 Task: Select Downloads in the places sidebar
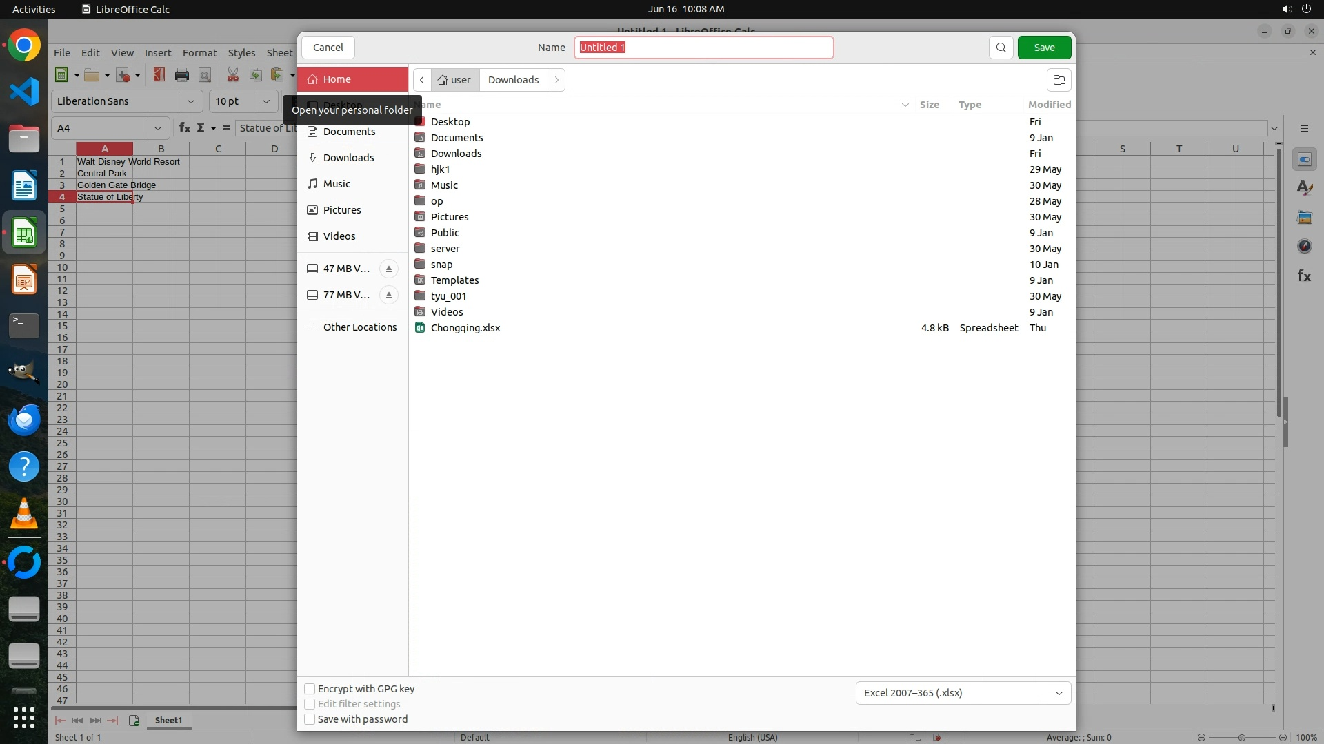348,158
